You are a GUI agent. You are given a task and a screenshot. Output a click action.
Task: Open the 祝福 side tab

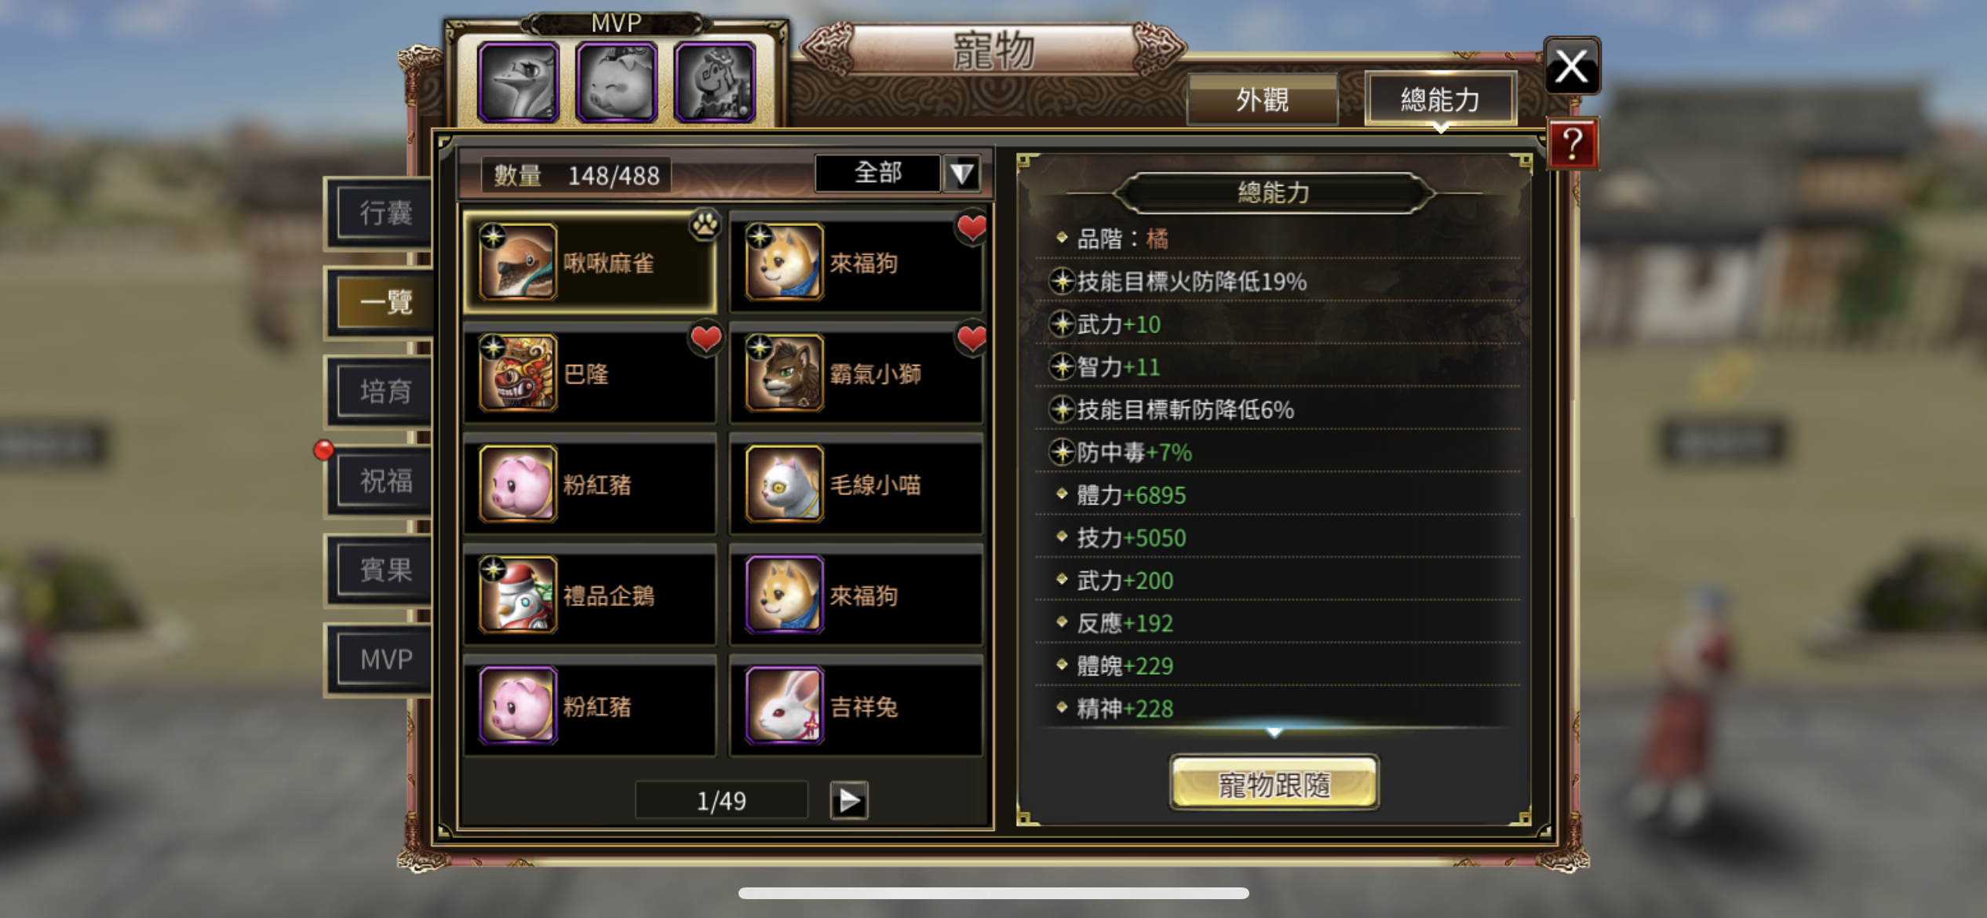tap(385, 480)
